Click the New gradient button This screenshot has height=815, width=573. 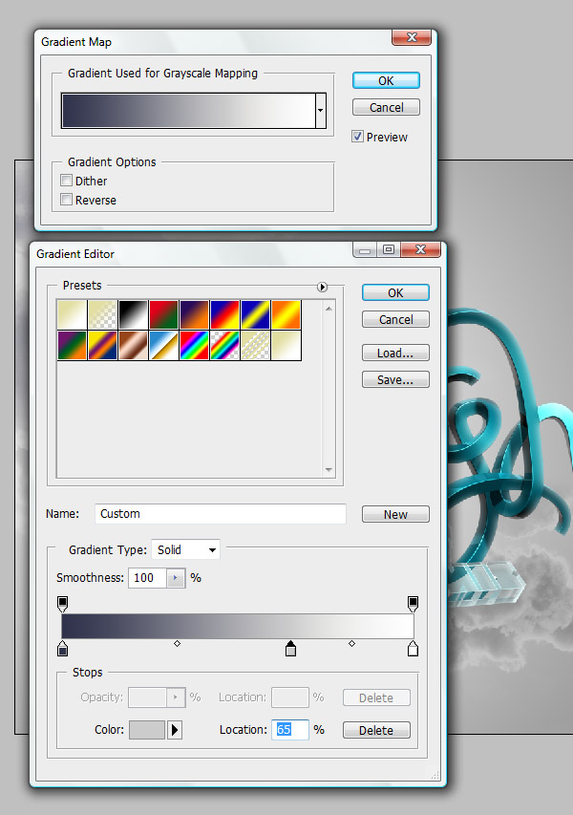[396, 514]
